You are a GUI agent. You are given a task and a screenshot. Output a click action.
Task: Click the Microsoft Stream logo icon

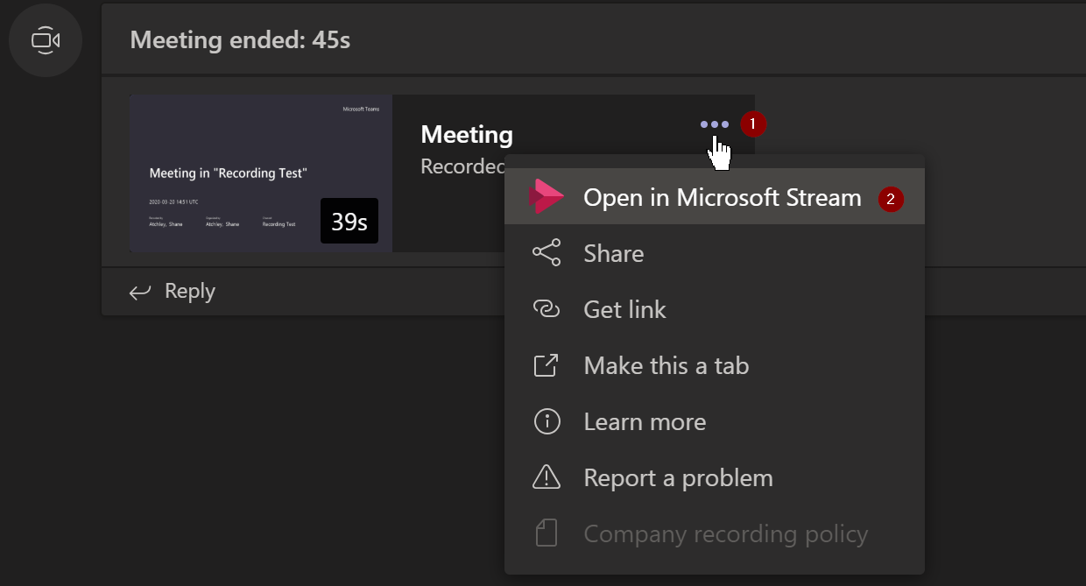click(x=547, y=196)
